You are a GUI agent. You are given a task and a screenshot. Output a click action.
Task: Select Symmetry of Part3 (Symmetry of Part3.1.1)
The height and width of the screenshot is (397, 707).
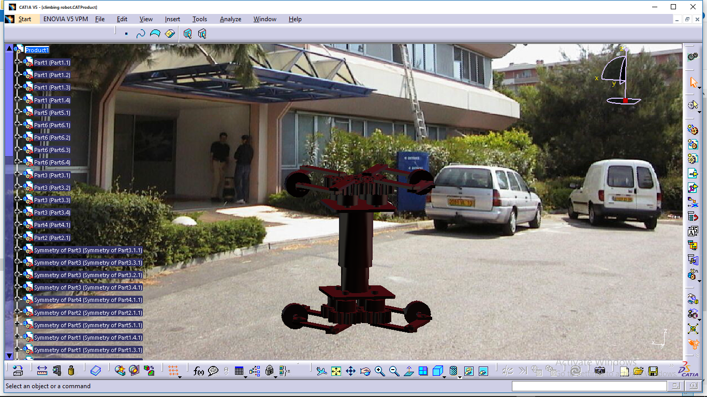tap(88, 250)
